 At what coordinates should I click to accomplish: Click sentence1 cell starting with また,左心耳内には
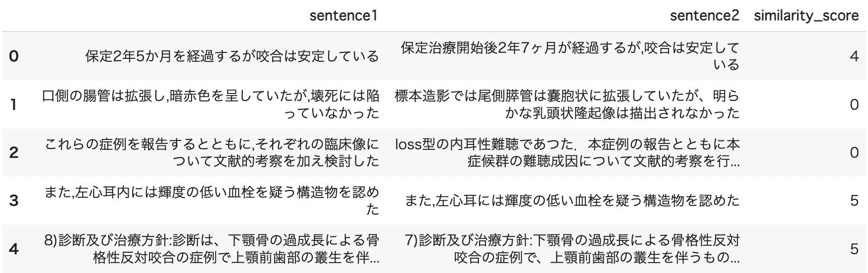click(x=212, y=201)
